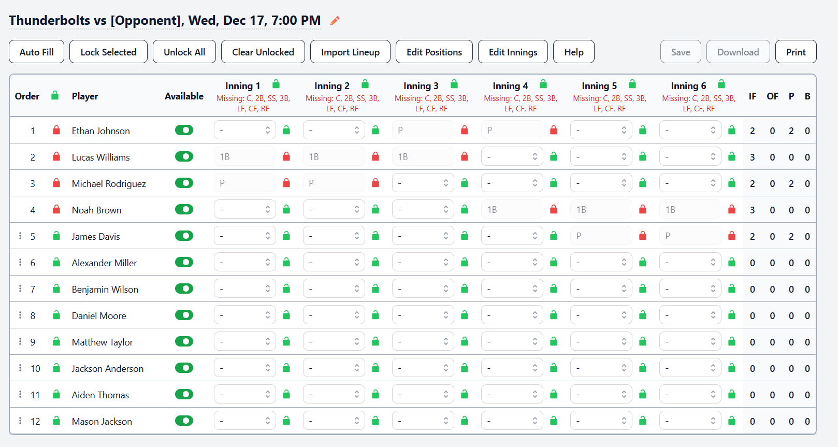Click the red lock icon beside Ethan Johnson's order number
This screenshot has height=447, width=838.
coord(56,131)
